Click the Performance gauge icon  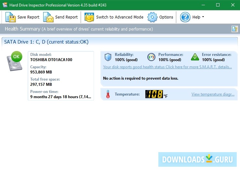[x=151, y=57]
